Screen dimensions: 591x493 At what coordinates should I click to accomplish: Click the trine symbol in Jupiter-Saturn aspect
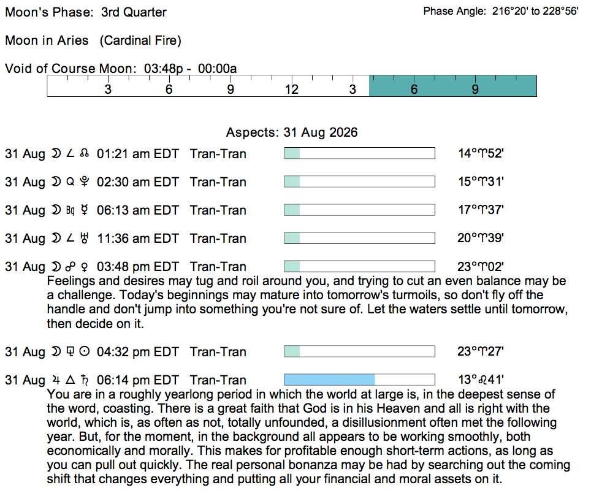click(70, 380)
